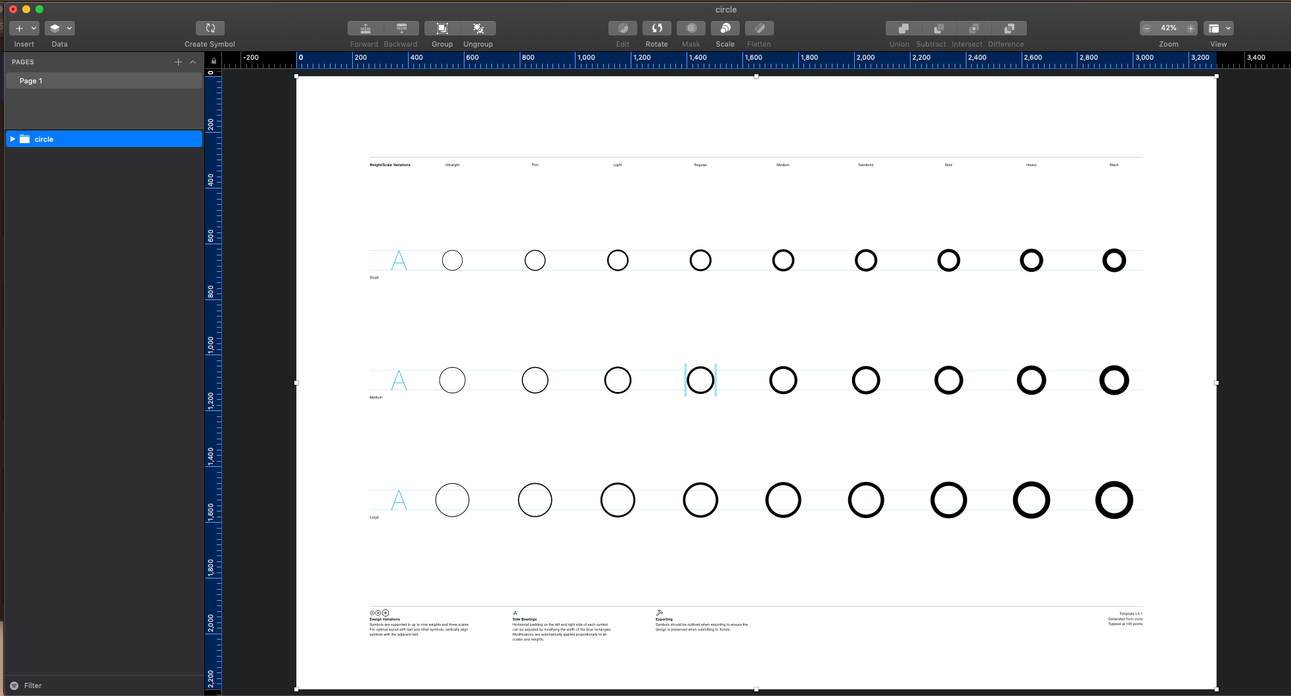This screenshot has height=696, width=1291.
Task: Select the Heavy Small circle
Action: point(1031,261)
